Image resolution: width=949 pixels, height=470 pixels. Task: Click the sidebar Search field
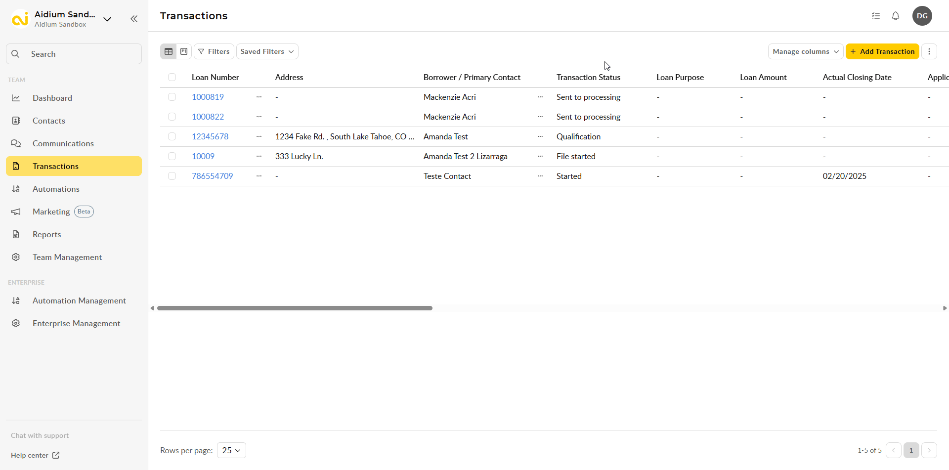[x=74, y=54]
